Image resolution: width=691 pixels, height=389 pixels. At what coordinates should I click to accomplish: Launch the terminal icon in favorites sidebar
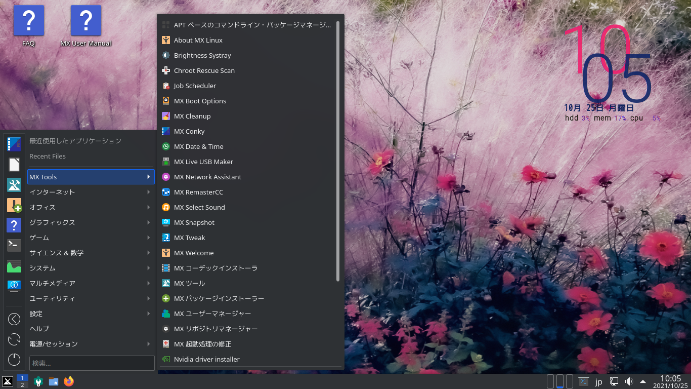point(14,245)
